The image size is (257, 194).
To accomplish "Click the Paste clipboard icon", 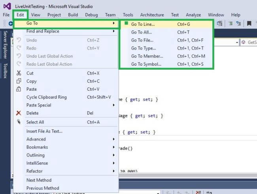I will pos(19,89).
